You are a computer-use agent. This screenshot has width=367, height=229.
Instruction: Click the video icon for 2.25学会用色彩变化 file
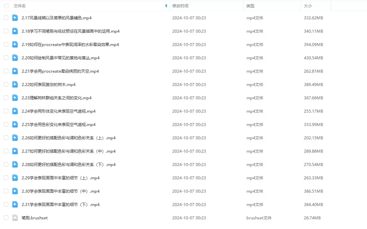coord(15,124)
